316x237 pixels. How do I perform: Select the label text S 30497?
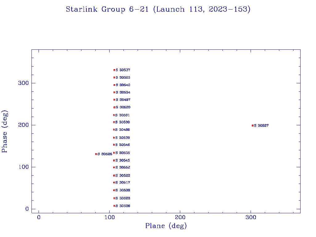point(123,100)
